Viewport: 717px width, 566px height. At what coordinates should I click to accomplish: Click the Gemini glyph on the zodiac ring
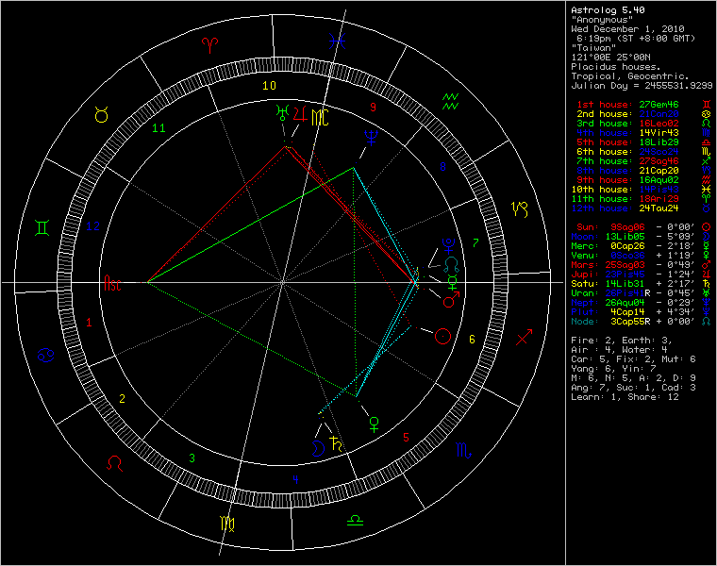pyautogui.click(x=42, y=227)
